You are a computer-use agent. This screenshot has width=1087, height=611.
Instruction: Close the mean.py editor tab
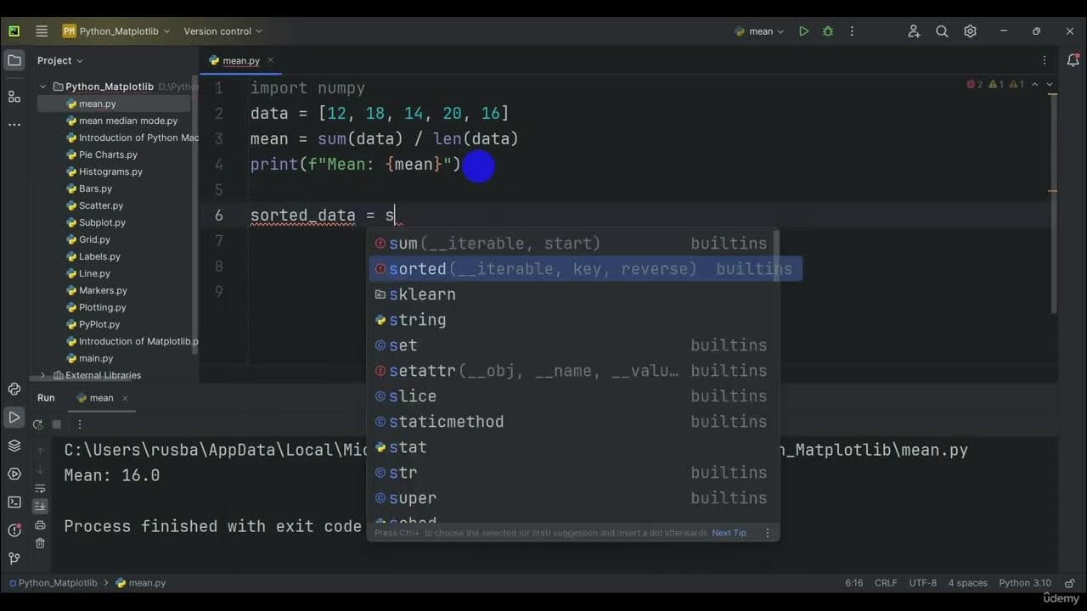click(x=271, y=60)
